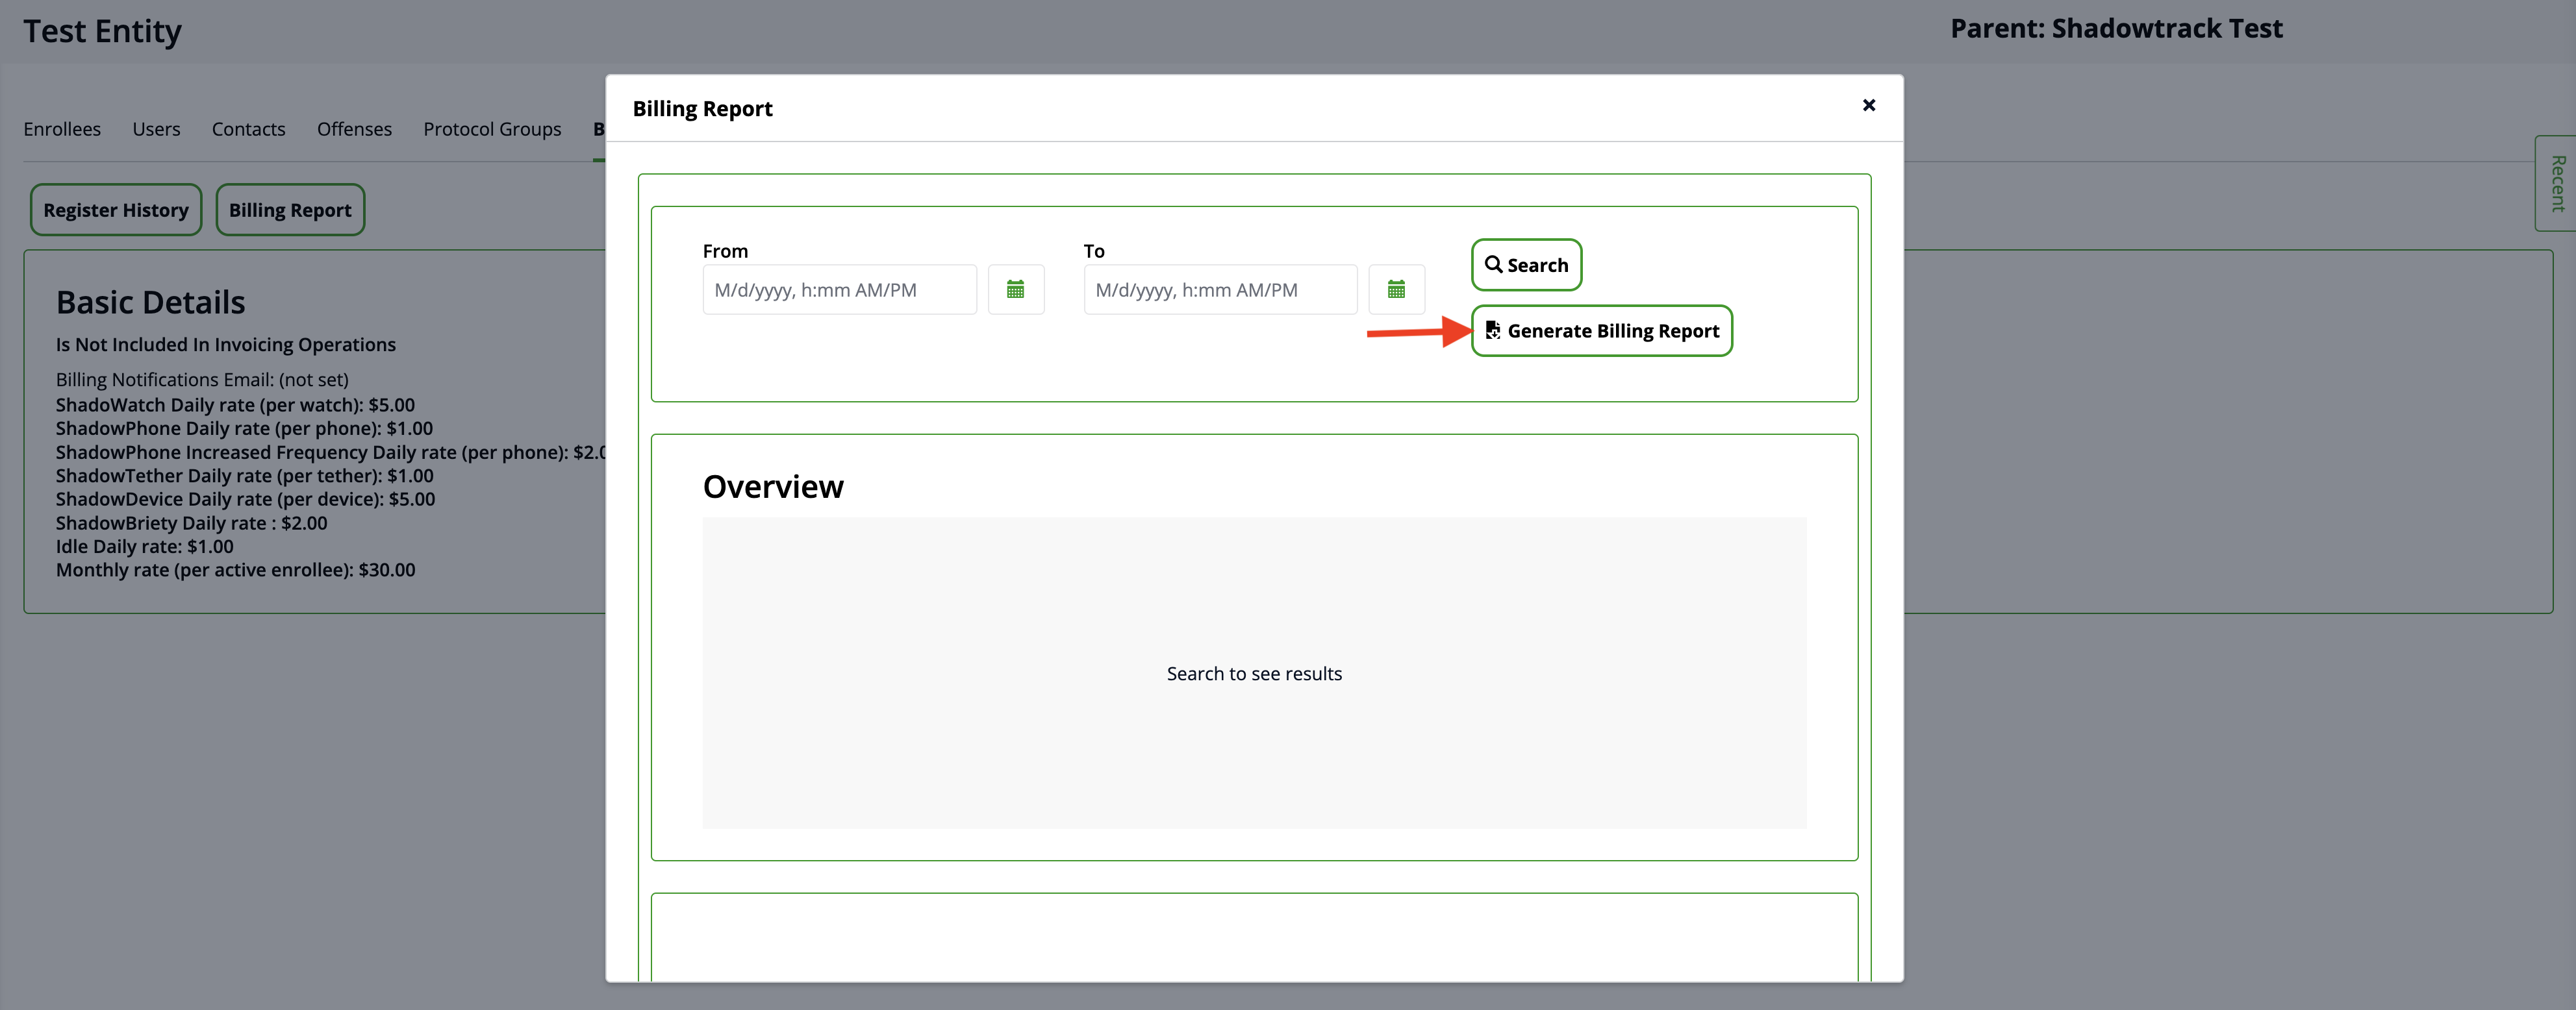Click 'Billing Notifications Email: (not set)' text
2576x1010 pixels.
(x=202, y=380)
